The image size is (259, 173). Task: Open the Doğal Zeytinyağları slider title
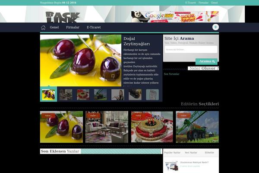(x=137, y=41)
